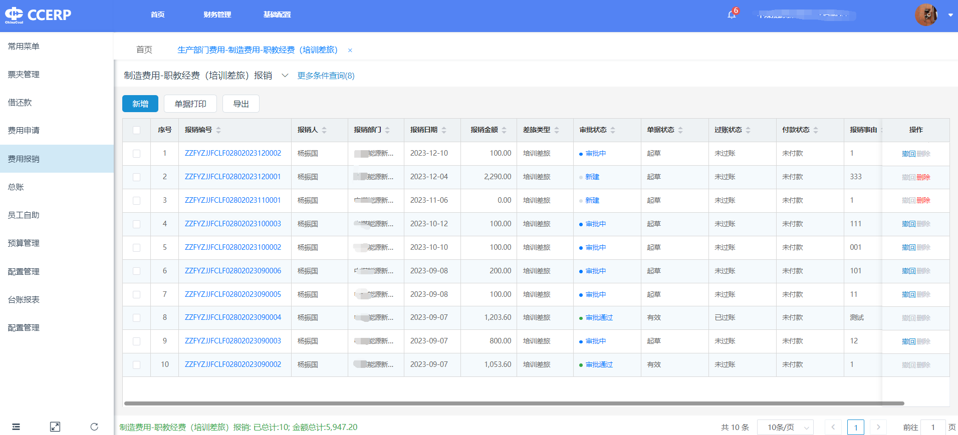This screenshot has height=435, width=958.
Task: Click 删除 in row 2
Action: point(923,177)
